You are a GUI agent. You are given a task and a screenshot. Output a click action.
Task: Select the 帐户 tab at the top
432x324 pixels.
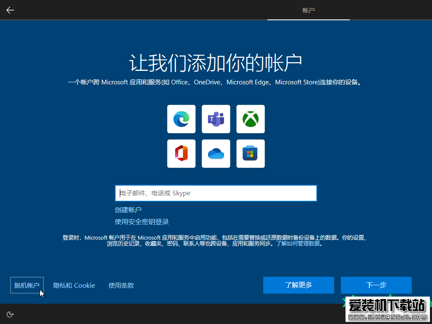tap(308, 11)
